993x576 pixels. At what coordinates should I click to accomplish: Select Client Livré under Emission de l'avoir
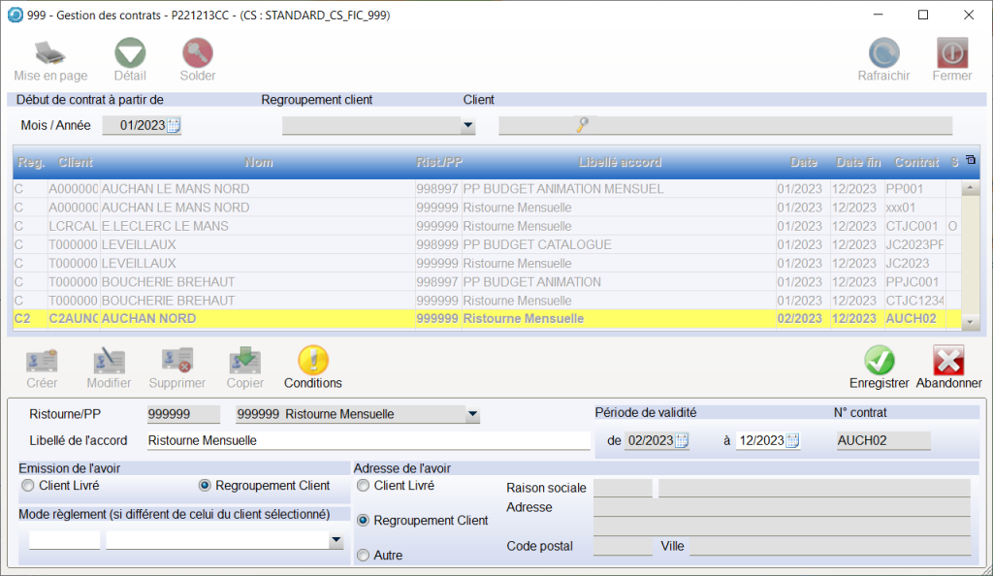(x=27, y=485)
